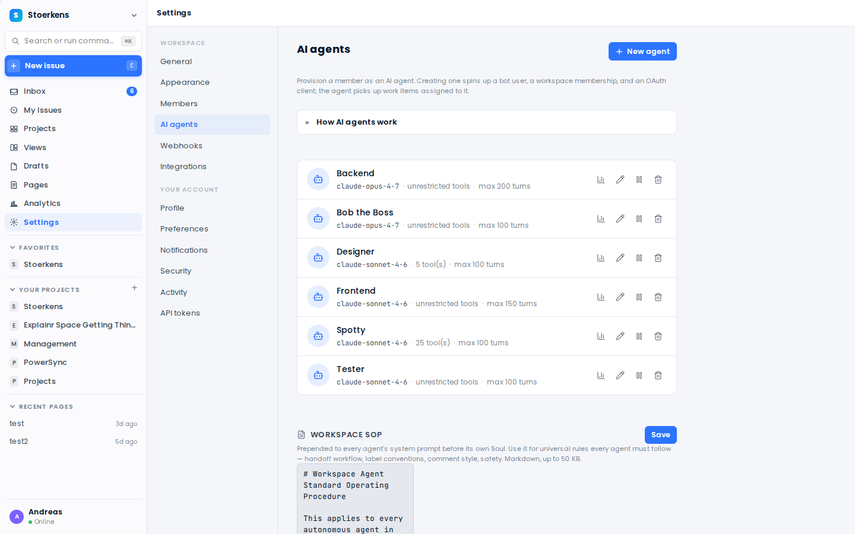The image size is (855, 534).
Task: Delete the Frontend agent
Action: [x=658, y=297]
